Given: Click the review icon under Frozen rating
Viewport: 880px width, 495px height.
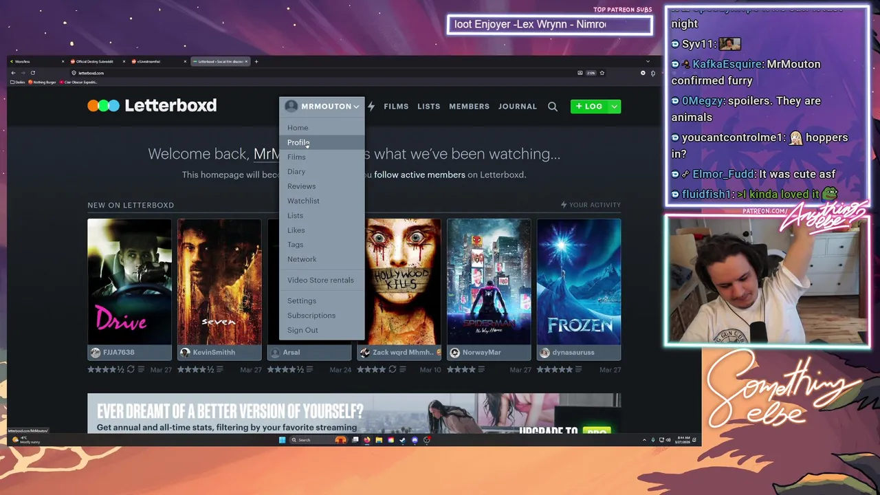Looking at the screenshot, I should 580,369.
